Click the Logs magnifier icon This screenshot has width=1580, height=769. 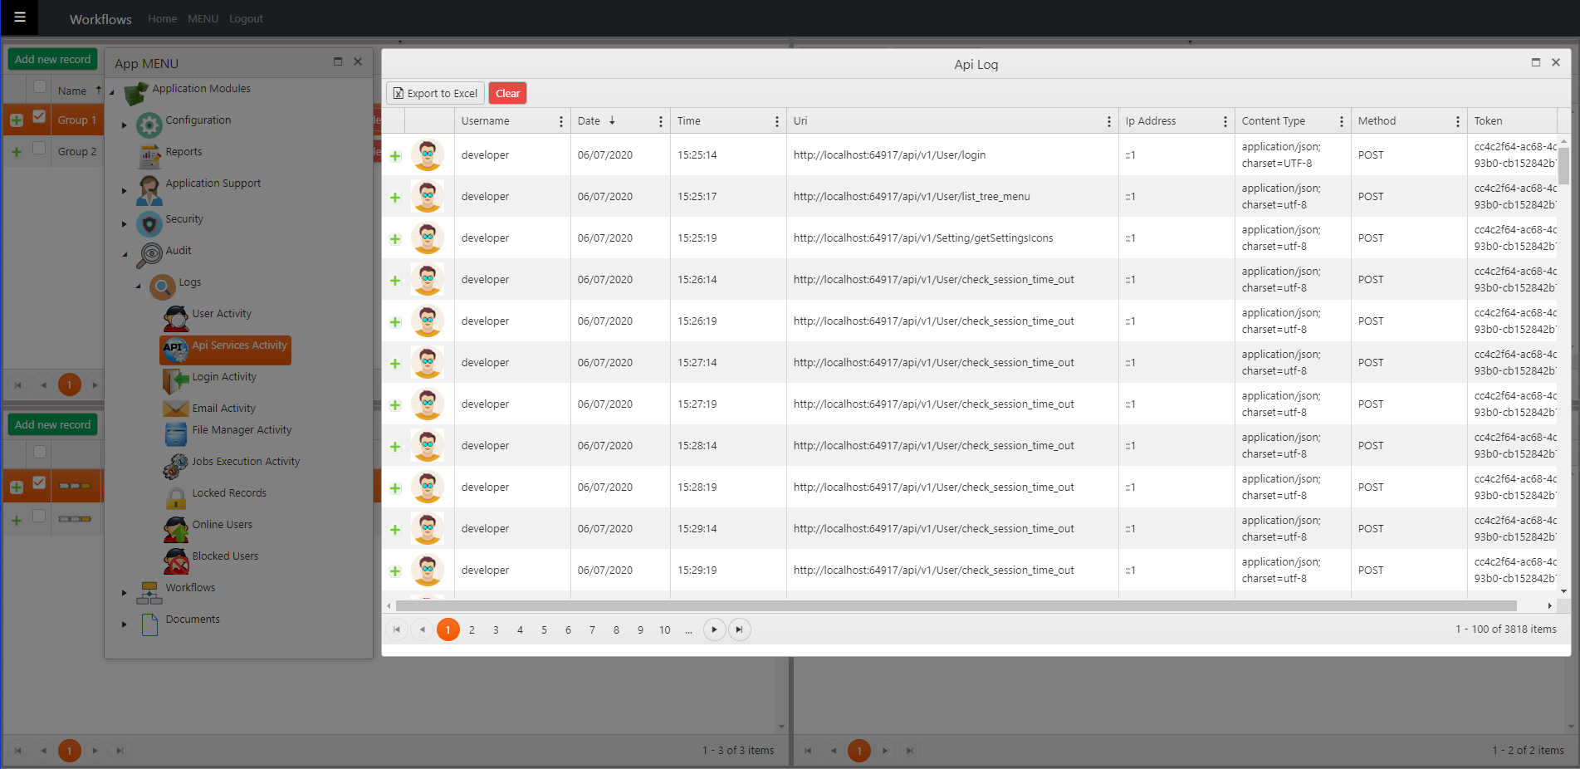click(163, 287)
